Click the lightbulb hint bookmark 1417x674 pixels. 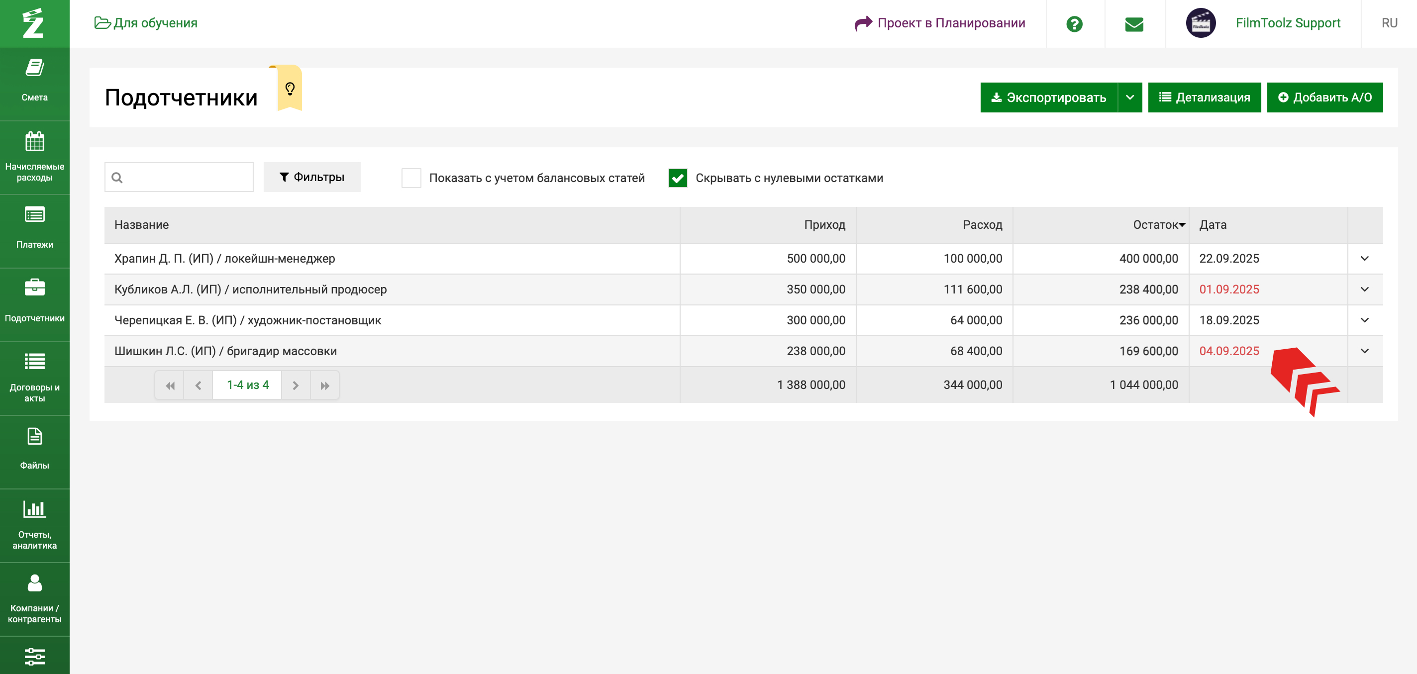[x=290, y=89]
